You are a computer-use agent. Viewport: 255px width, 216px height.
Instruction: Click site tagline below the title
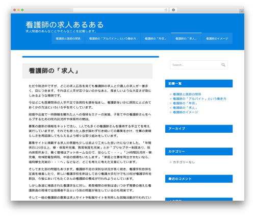click(61, 31)
